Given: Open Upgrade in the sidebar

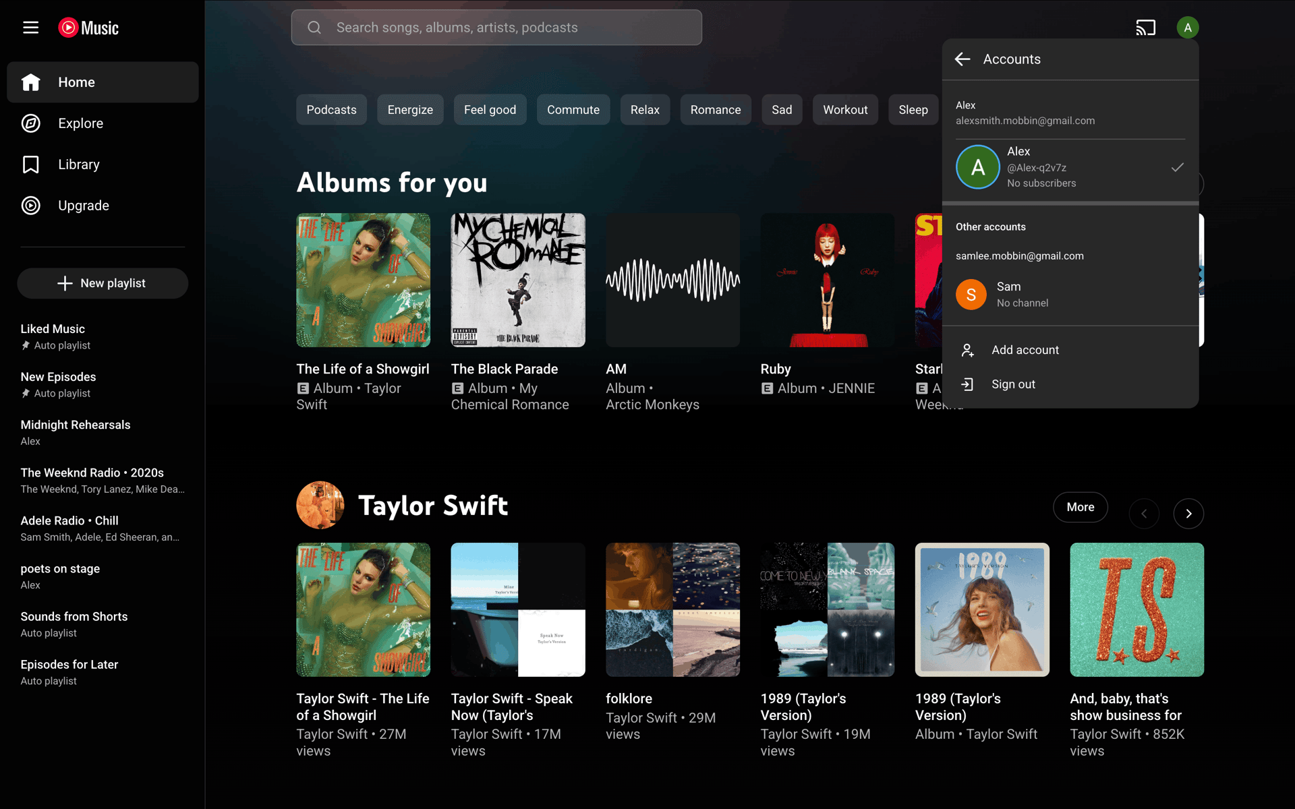Looking at the screenshot, I should point(103,206).
